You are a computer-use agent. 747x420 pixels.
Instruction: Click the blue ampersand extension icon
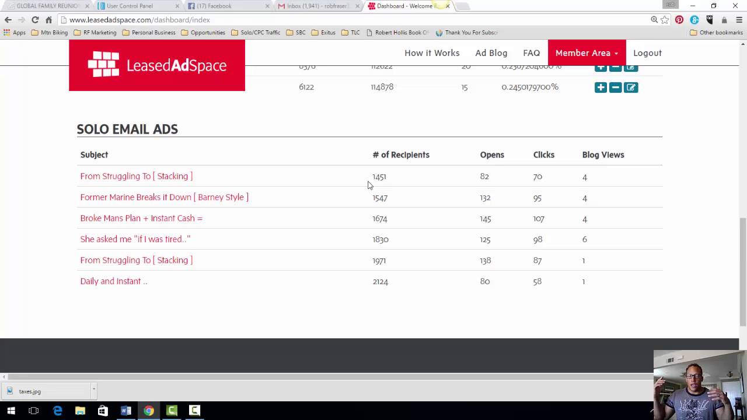(x=694, y=20)
